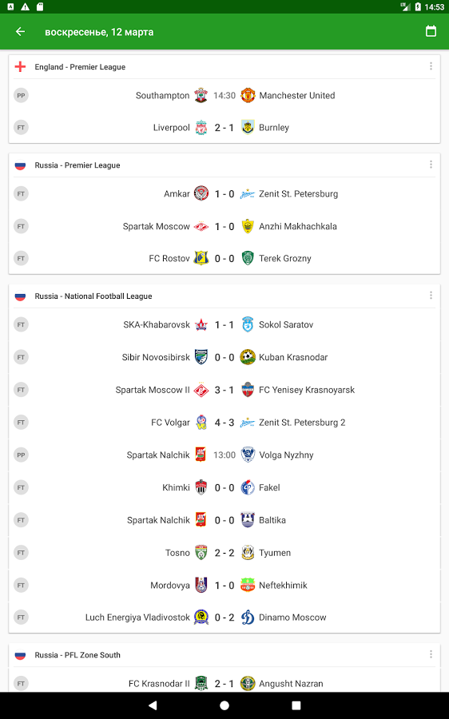Tap the Zenit St. Petersburg logo
Viewport: 449px width, 719px height.
coord(248,194)
